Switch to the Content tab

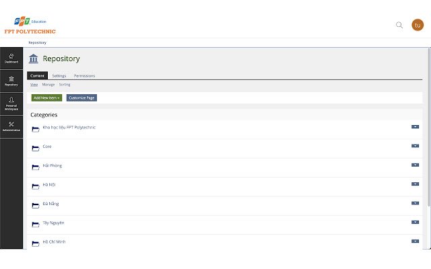tap(38, 75)
